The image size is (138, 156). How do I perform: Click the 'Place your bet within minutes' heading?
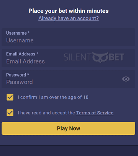pos(69,11)
